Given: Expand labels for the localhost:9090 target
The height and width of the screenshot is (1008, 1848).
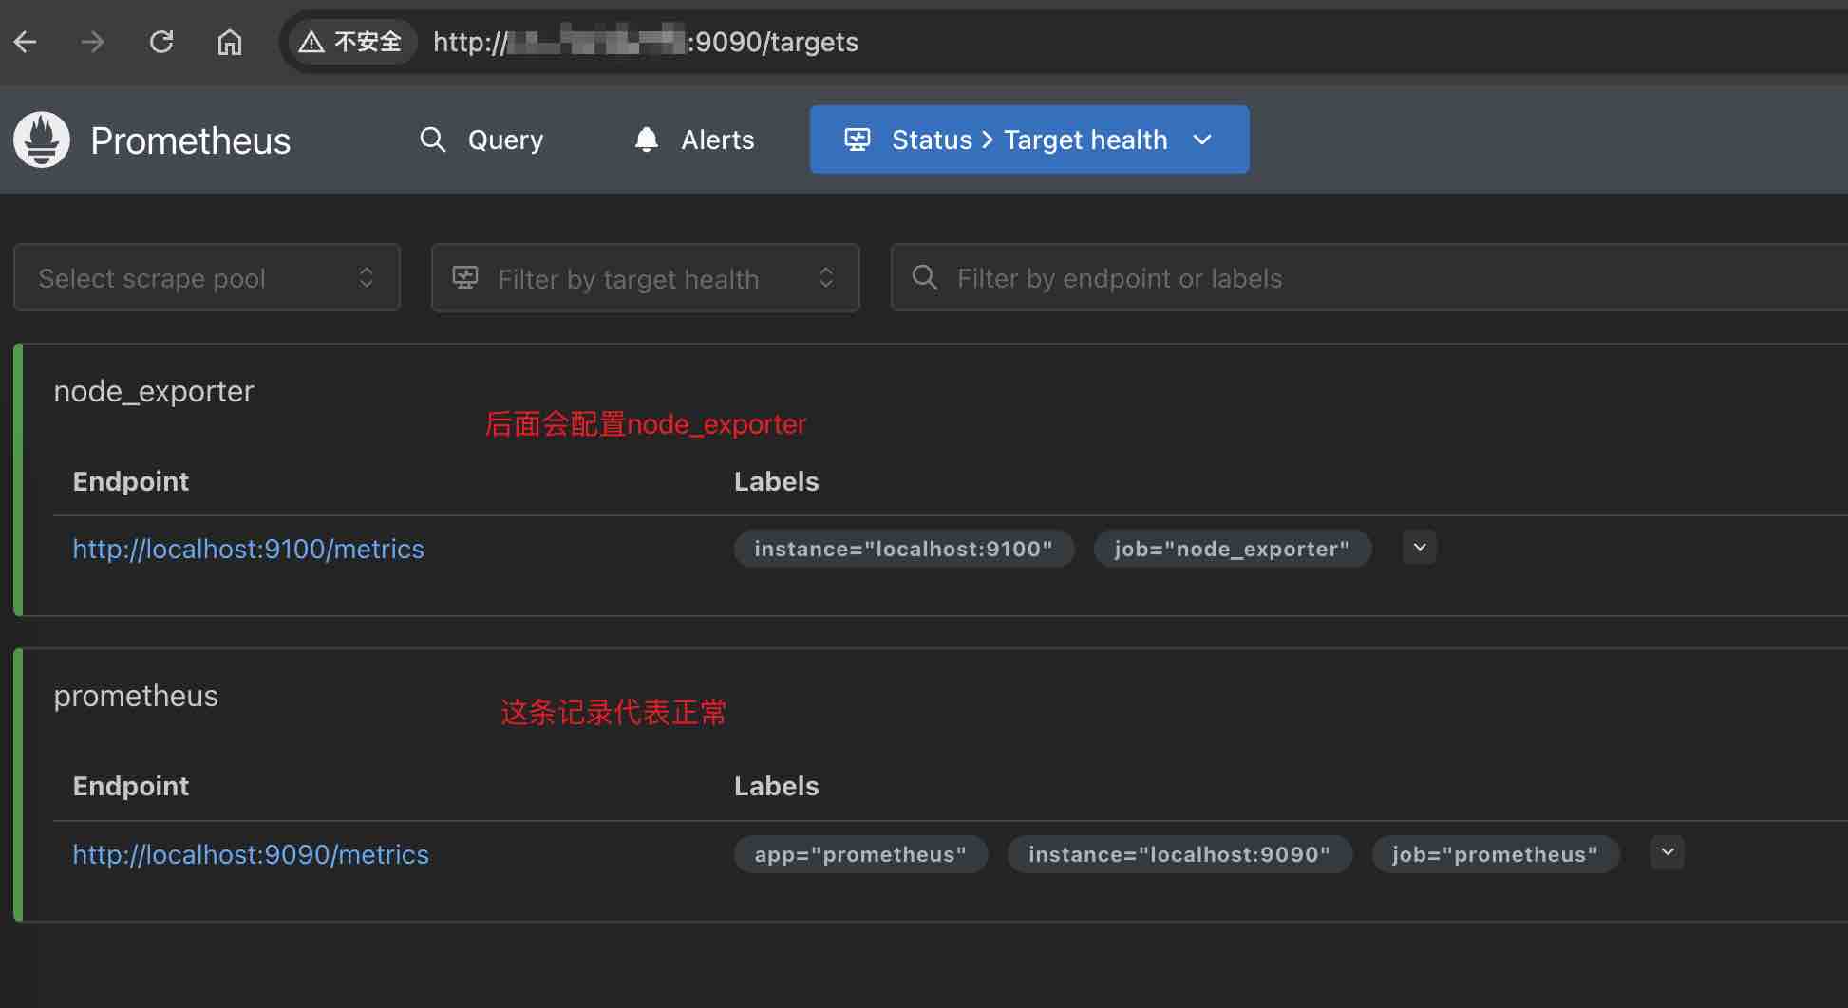Looking at the screenshot, I should tap(1668, 852).
